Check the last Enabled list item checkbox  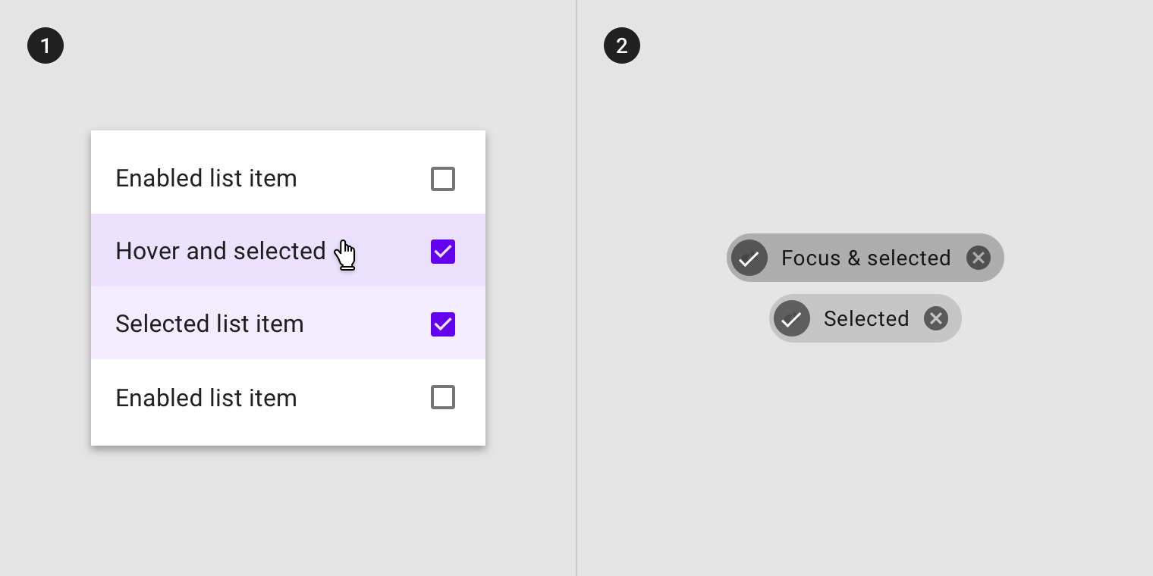pyautogui.click(x=443, y=397)
